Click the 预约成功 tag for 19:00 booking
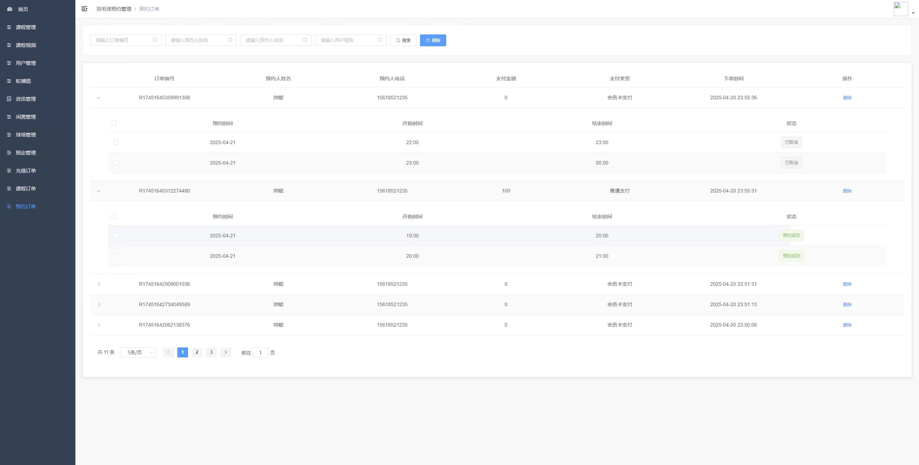This screenshot has height=465, width=919. [x=791, y=236]
